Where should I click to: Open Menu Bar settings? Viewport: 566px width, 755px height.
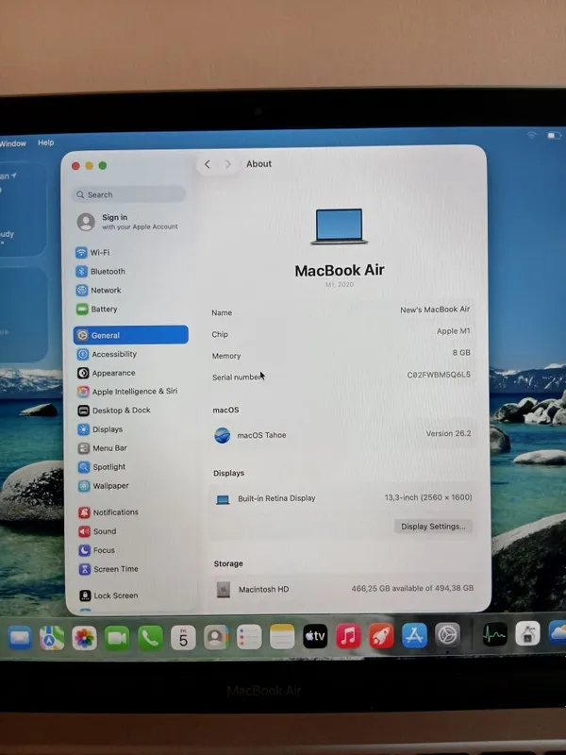coord(103,447)
